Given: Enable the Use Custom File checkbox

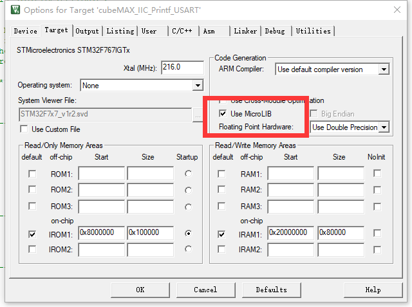Looking at the screenshot, I should [x=24, y=129].
